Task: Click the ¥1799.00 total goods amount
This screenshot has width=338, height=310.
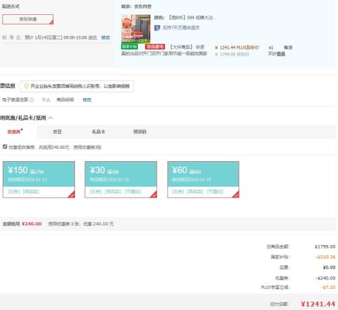Action: click(x=325, y=246)
